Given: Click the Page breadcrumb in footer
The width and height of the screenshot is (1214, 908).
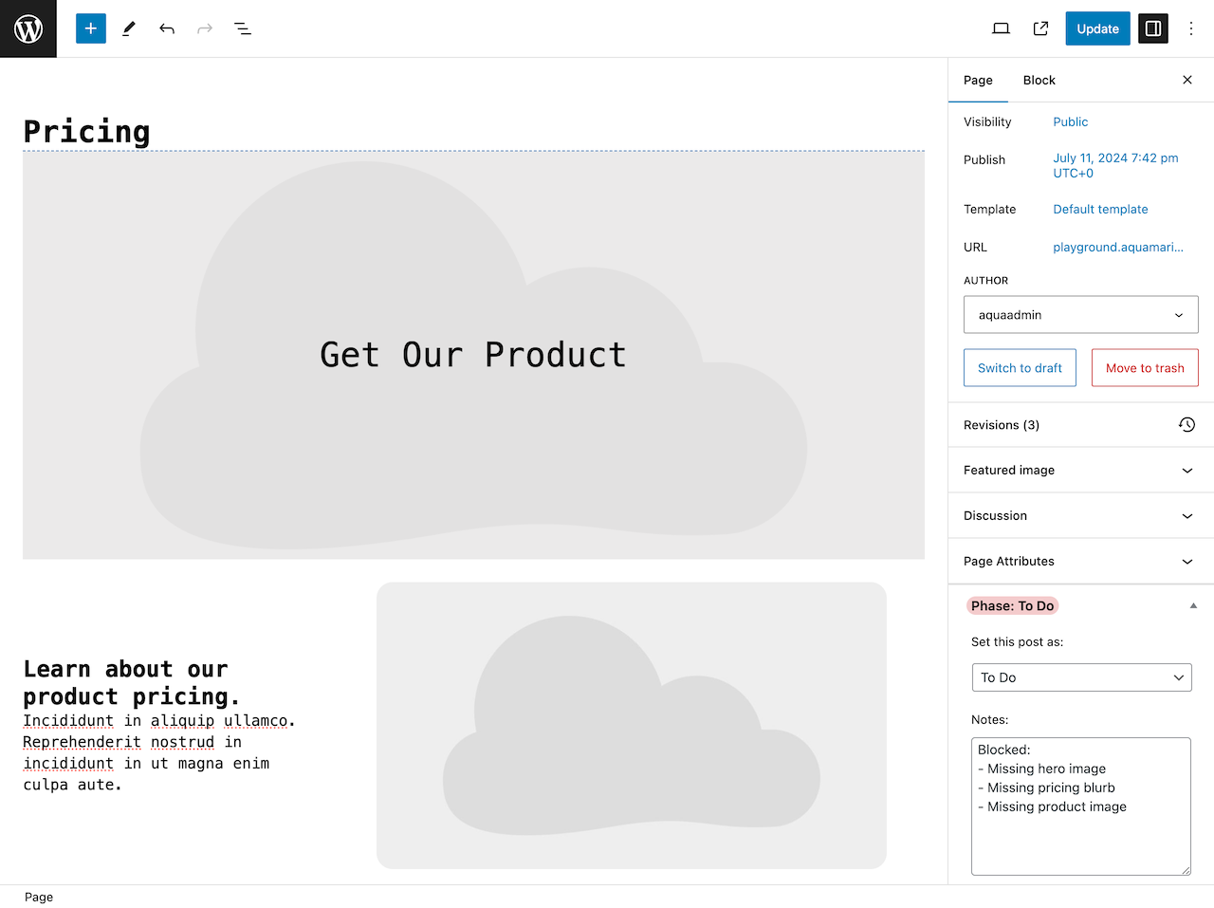Looking at the screenshot, I should 39,898.
